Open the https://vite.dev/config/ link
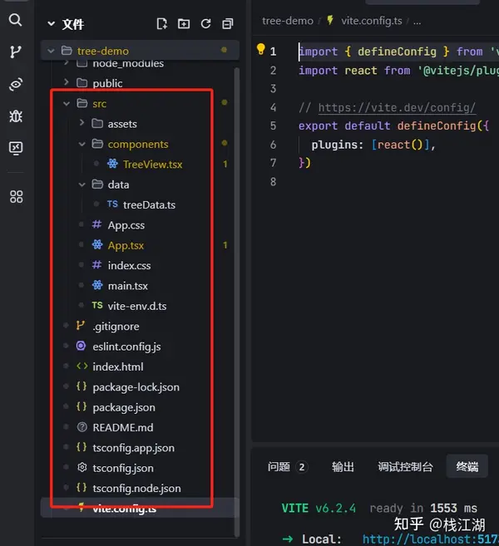The height and width of the screenshot is (546, 499). pyautogui.click(x=397, y=107)
